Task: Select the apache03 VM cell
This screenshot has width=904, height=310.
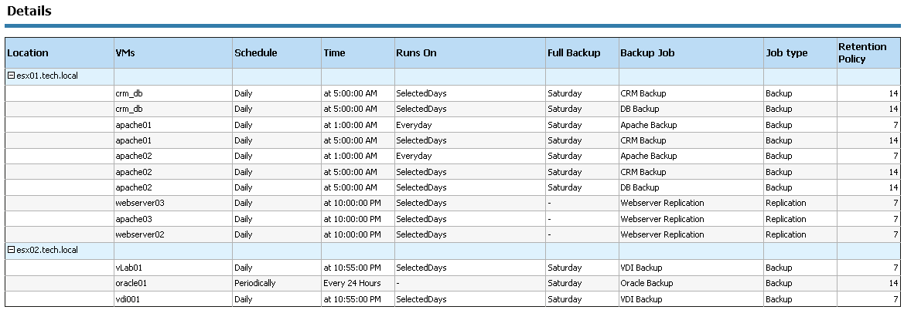Action: click(134, 219)
